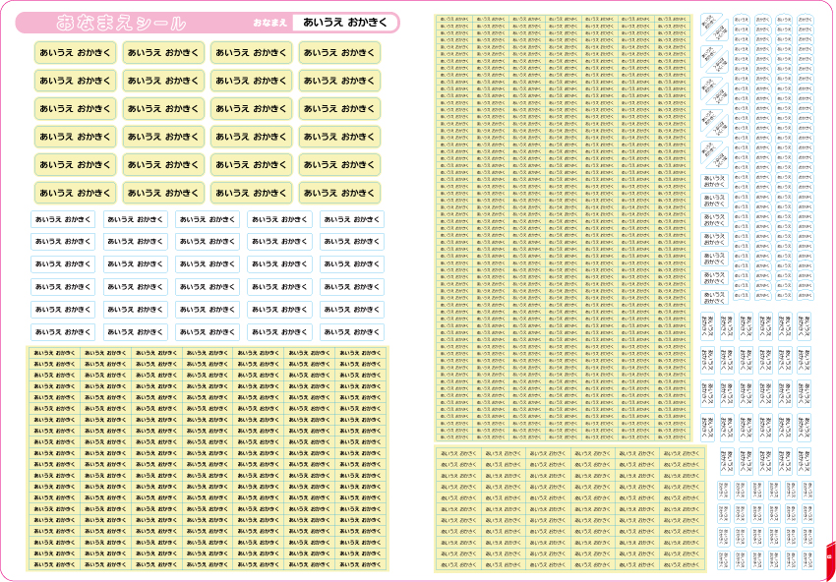Pick the bottom-left large yellow rounded sticker
This screenshot has height=582, width=836.
(x=75, y=193)
